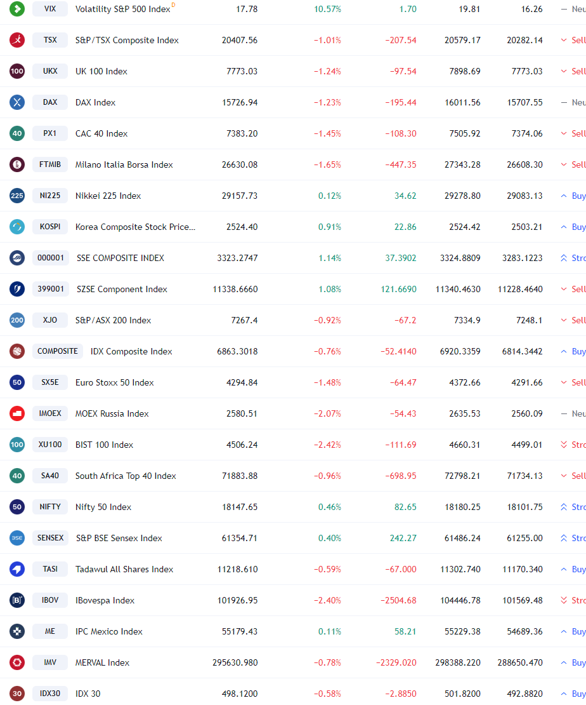Click CAC 40 change −108.30
This screenshot has height=705, width=586.
[x=401, y=133]
